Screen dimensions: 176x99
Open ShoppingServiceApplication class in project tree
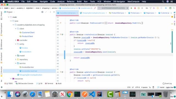31,75
